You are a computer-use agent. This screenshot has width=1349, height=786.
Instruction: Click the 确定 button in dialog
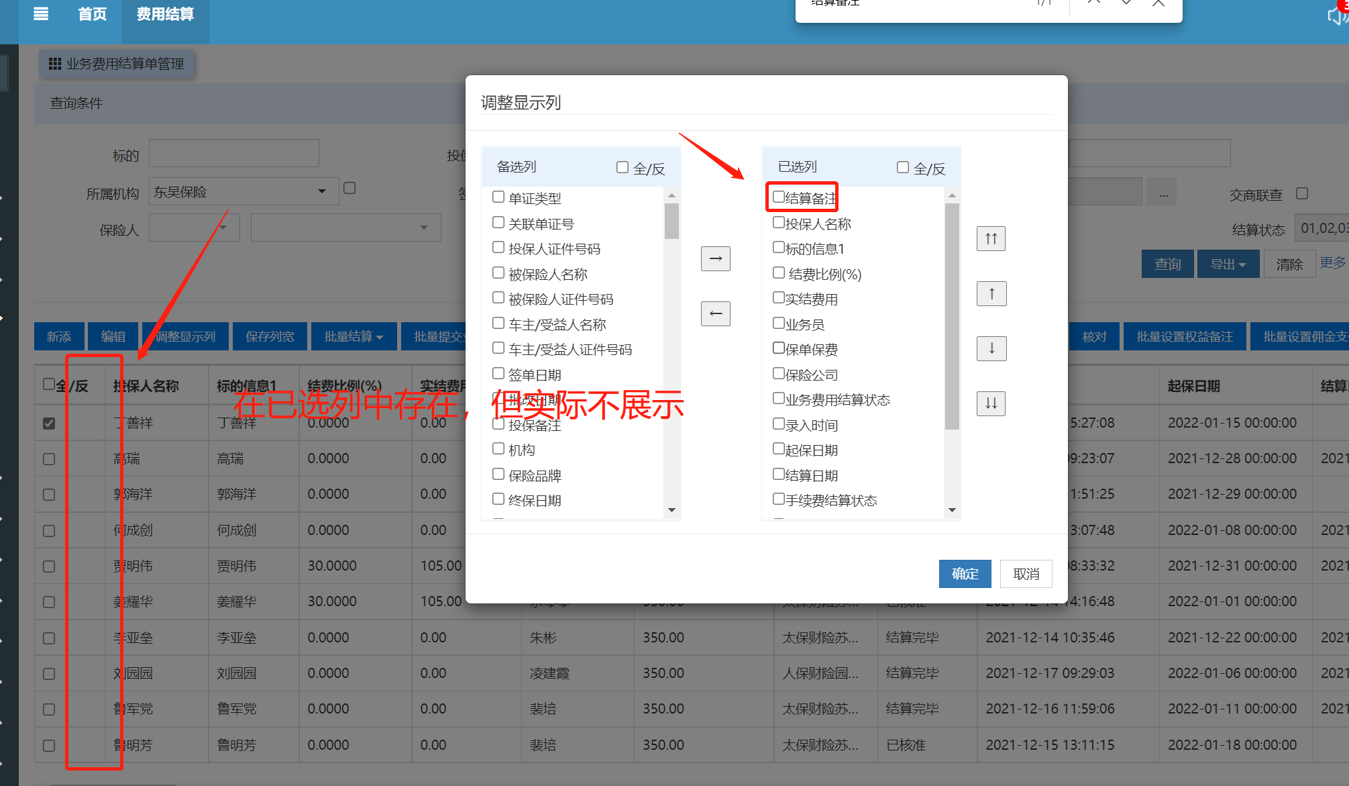point(964,574)
